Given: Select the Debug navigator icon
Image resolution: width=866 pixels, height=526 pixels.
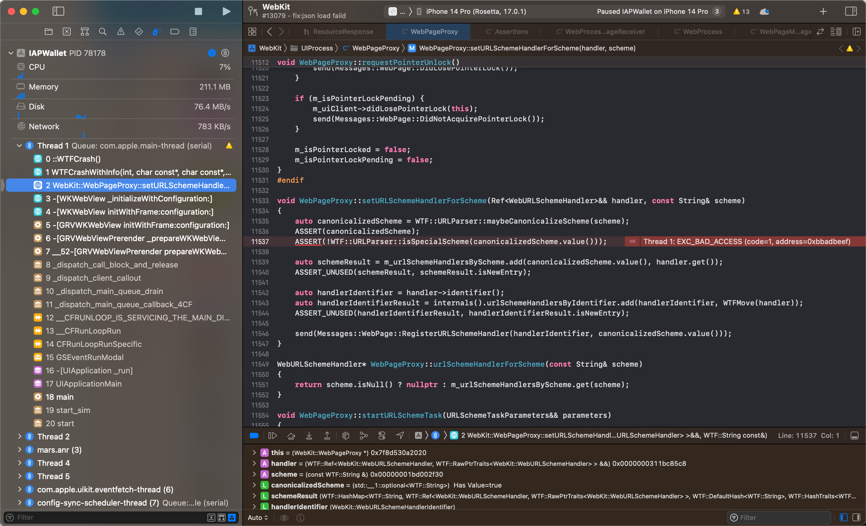Looking at the screenshot, I should [x=157, y=32].
